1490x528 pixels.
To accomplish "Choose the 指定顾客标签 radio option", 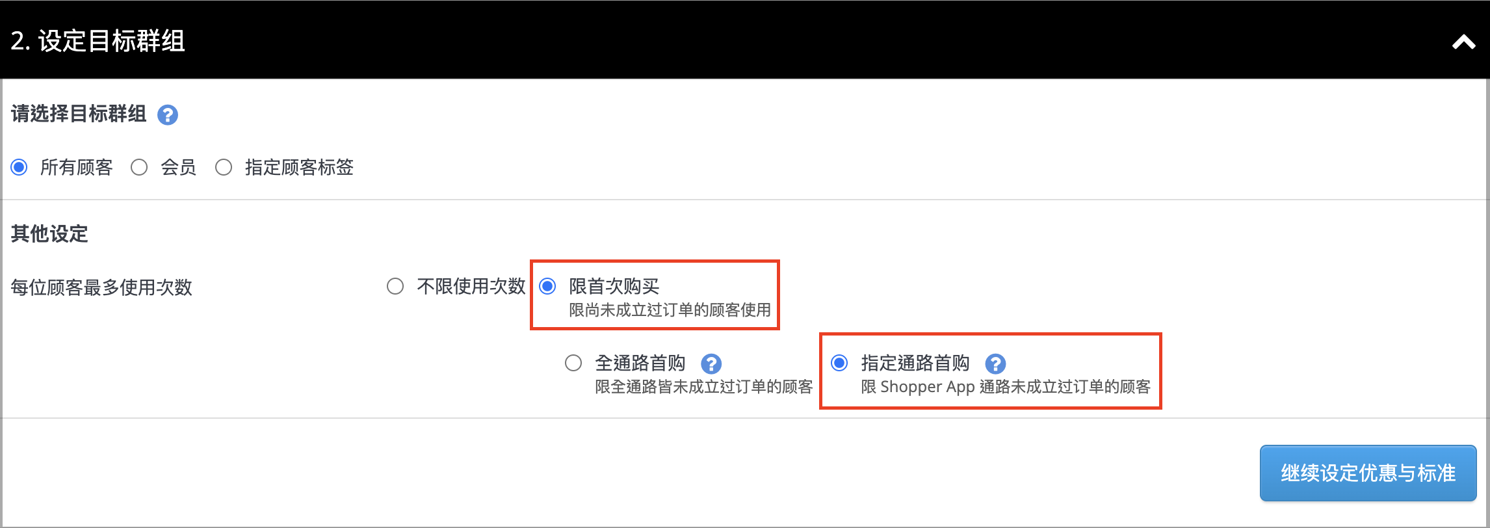I will [224, 167].
